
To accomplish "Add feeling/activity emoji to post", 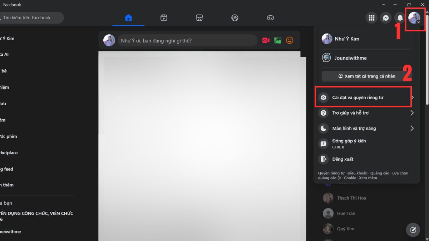I will (x=290, y=40).
